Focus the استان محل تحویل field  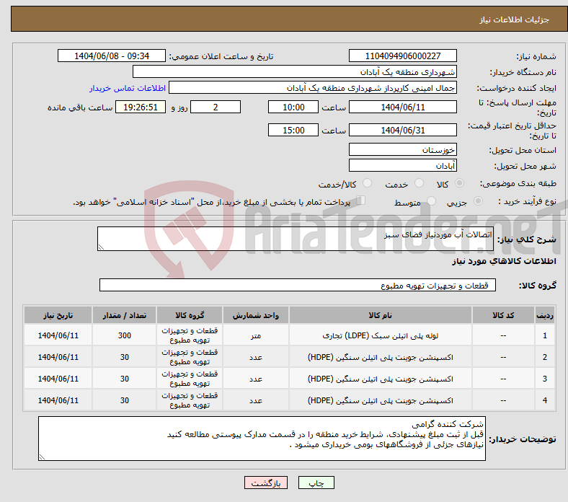coord(402,150)
